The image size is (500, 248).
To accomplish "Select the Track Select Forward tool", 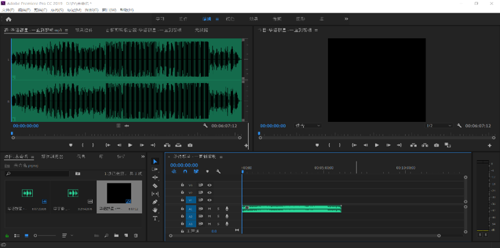I will (155, 170).
